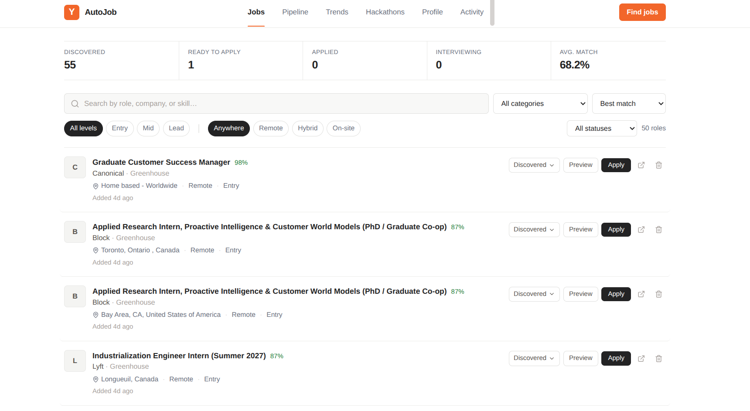Viewport: 750px width, 411px height.
Task: Delete the Graduate Customer Success Manager job
Action: (x=658, y=165)
